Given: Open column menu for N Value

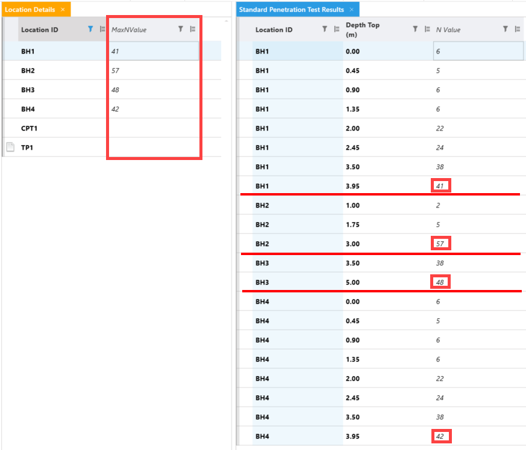Looking at the screenshot, I should (518, 29).
